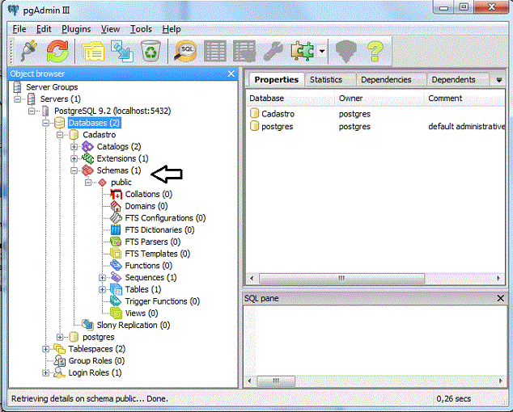Click the Trigger Functions (0) icon

pos(117,301)
